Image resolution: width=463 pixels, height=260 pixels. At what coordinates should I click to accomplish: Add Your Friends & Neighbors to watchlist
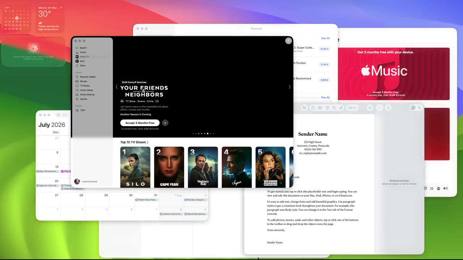165,123
